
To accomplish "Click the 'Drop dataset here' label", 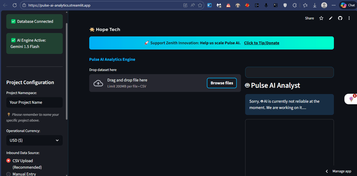I will (x=103, y=70).
